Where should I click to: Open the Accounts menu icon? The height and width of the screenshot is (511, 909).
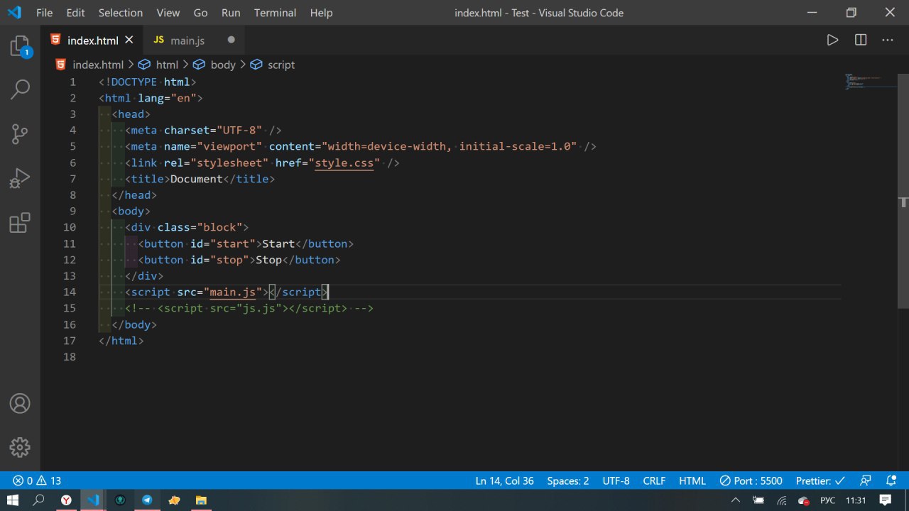point(20,403)
